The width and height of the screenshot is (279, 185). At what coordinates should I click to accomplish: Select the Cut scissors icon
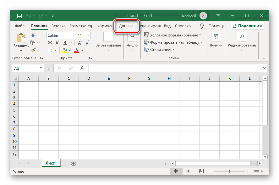click(x=33, y=35)
